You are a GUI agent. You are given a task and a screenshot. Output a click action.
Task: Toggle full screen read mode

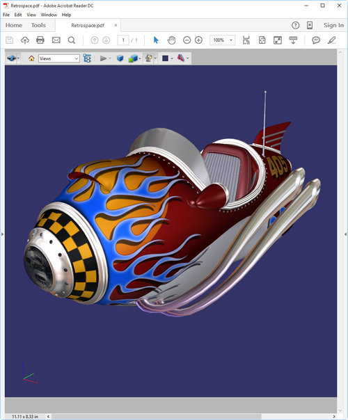[x=278, y=40]
